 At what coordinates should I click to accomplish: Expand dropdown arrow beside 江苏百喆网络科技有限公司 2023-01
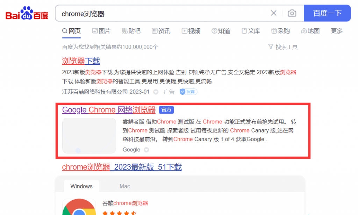pyautogui.click(x=156, y=92)
